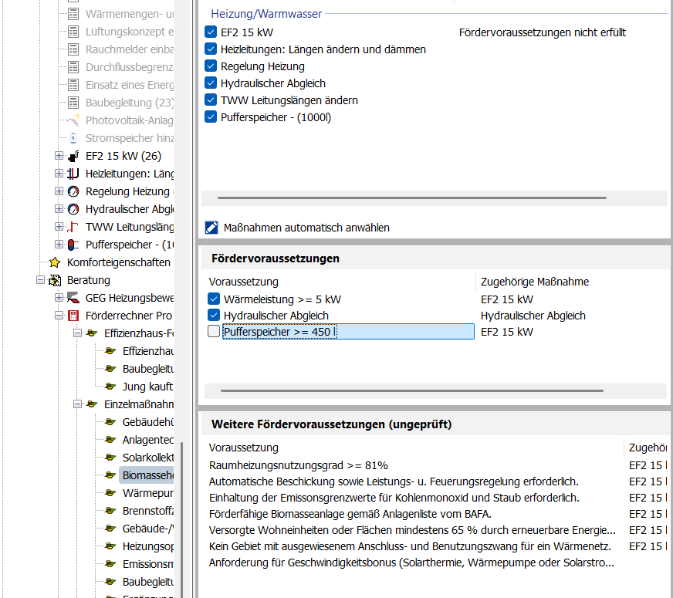Click the Heizleitungen pipe icon in tree
This screenshot has height=598, width=673.
click(x=73, y=174)
